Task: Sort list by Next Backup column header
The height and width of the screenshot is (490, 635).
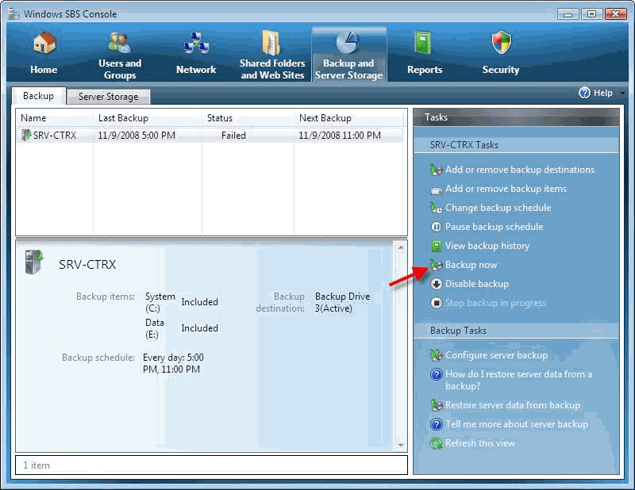Action: (x=348, y=118)
